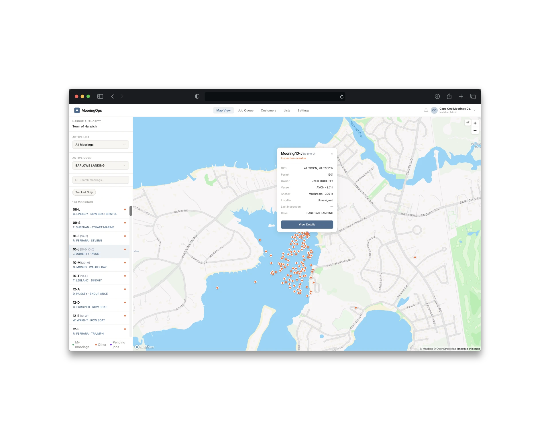Click the privacy shield icon
The image size is (550, 440).
click(x=197, y=96)
